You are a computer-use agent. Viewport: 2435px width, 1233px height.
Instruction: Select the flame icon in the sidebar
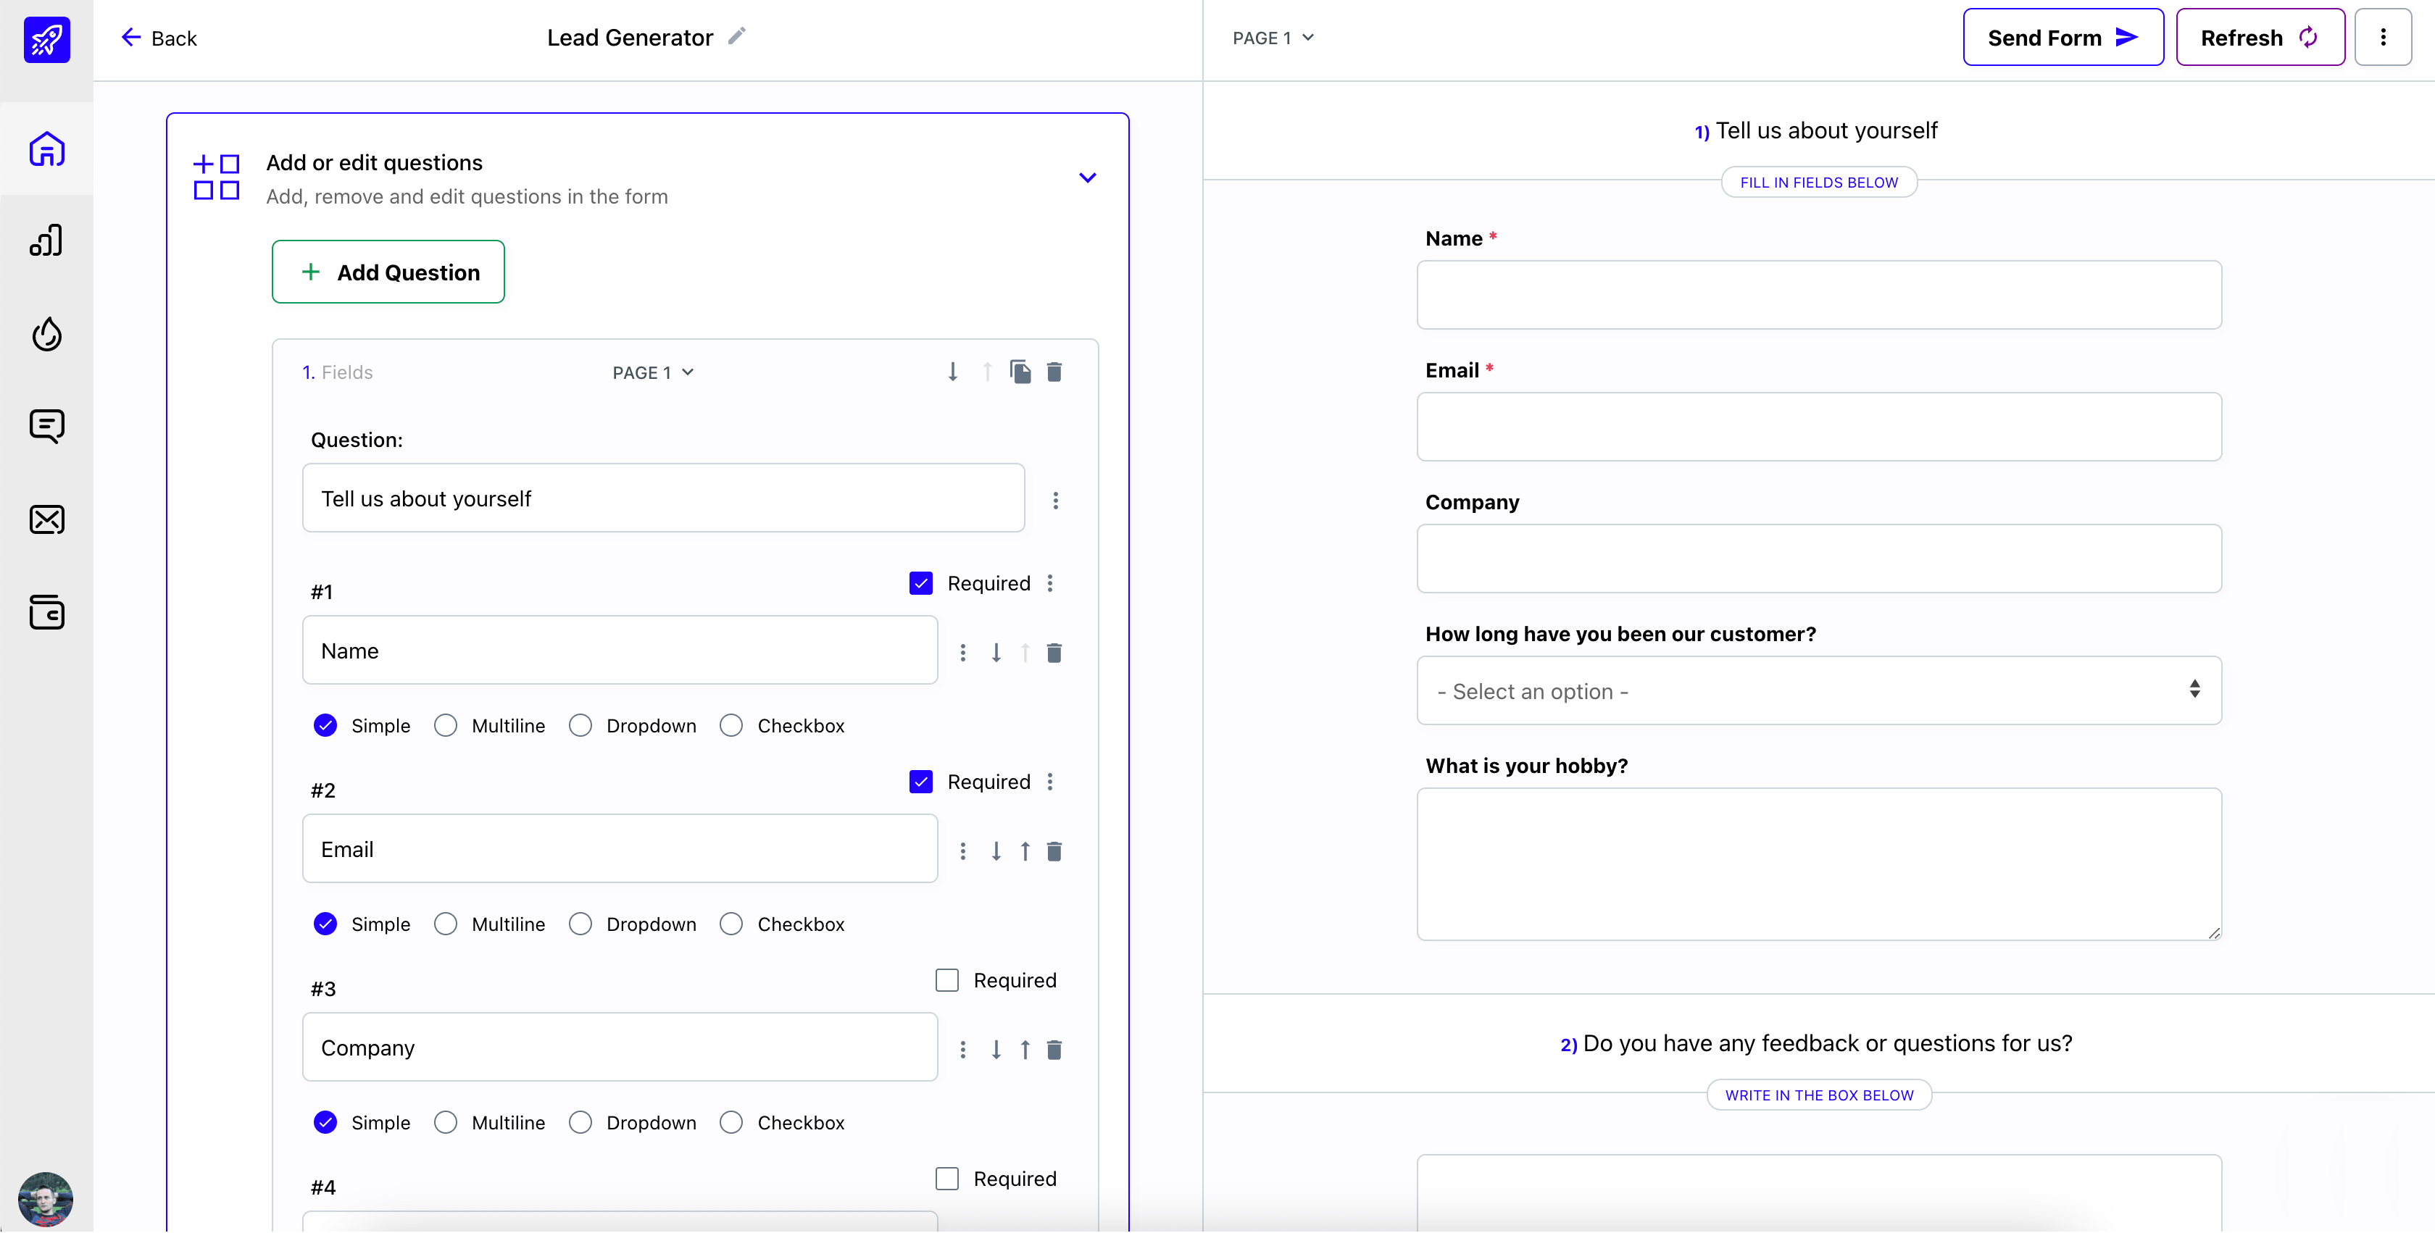46,335
